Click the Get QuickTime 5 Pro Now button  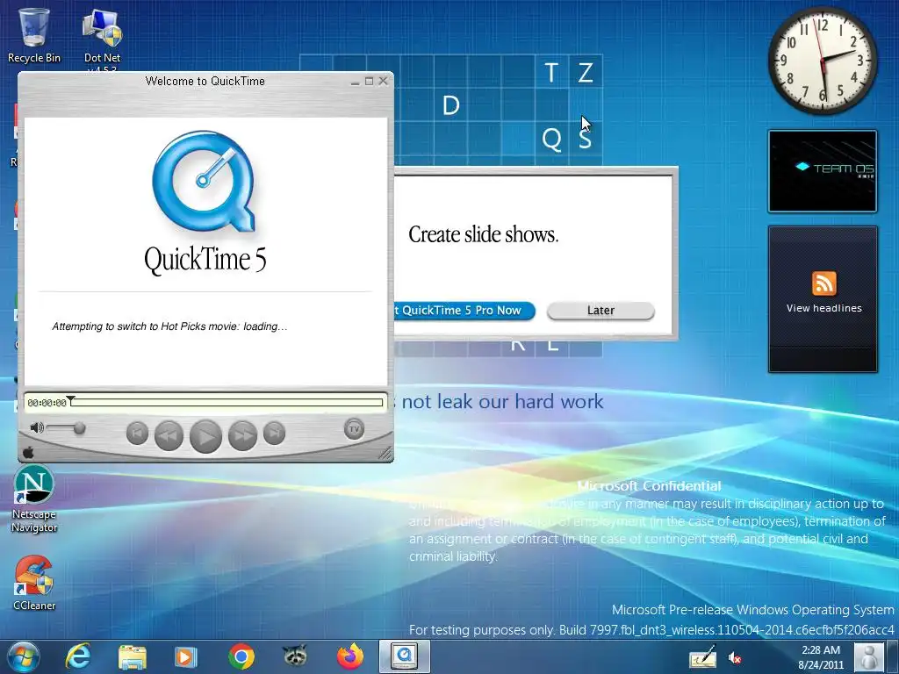[464, 310]
